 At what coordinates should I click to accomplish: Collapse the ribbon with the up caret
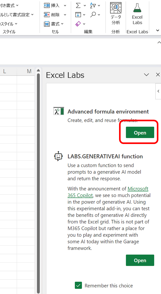coord(159,43)
